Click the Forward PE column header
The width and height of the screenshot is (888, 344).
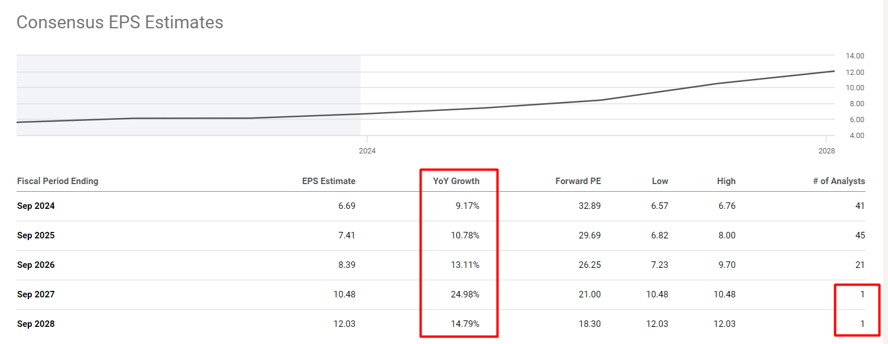(x=578, y=181)
